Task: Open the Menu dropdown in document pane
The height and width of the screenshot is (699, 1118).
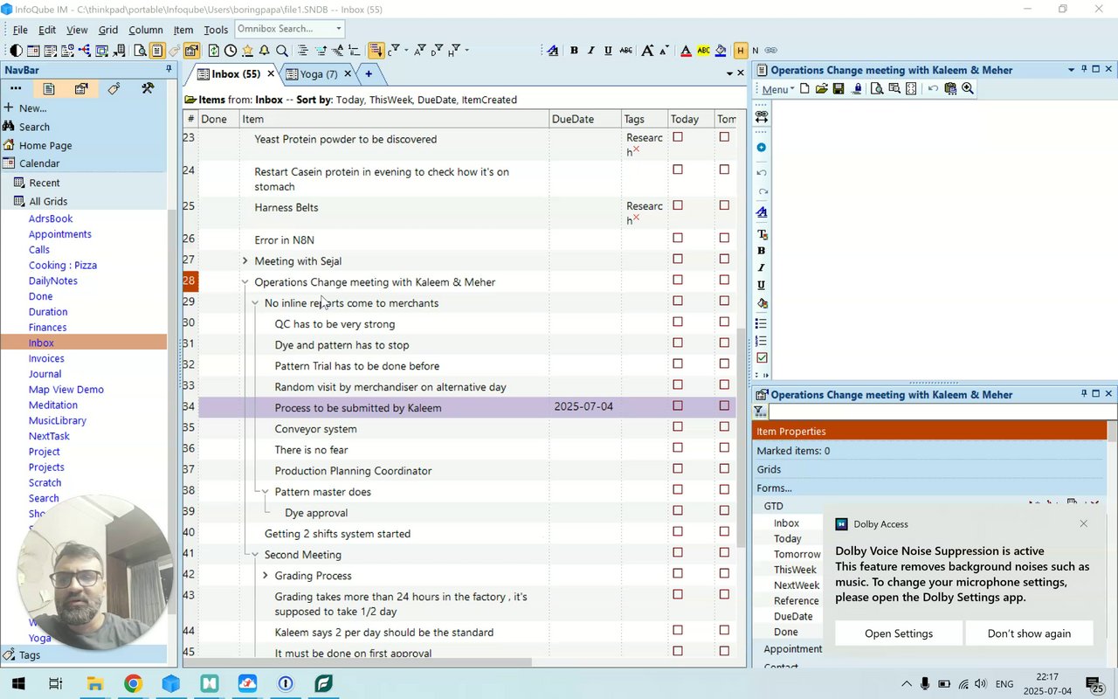Action: (x=777, y=89)
